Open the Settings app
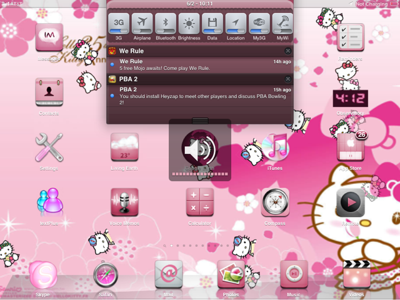Viewport: 400px width, 300px height. (x=49, y=147)
